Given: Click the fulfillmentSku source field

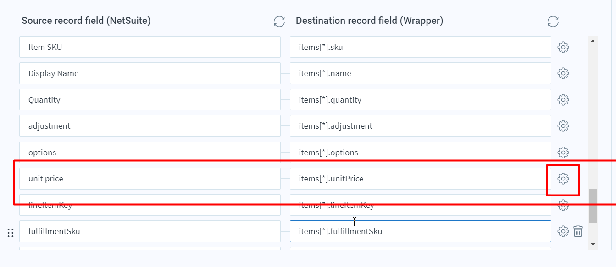Looking at the screenshot, I should point(150,231).
